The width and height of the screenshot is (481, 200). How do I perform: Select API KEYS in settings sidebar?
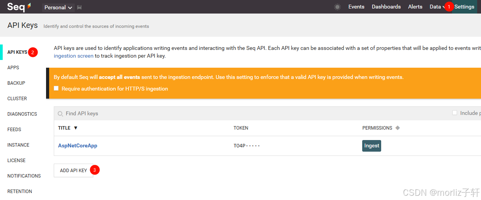(17, 52)
